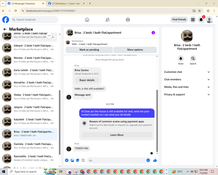This screenshot has width=218, height=175.
Task: Open the Groups icon in top navigation
Action: (x=128, y=20)
